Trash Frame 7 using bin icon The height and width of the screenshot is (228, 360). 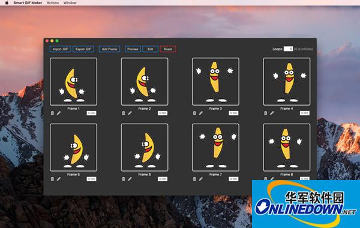point(194,179)
